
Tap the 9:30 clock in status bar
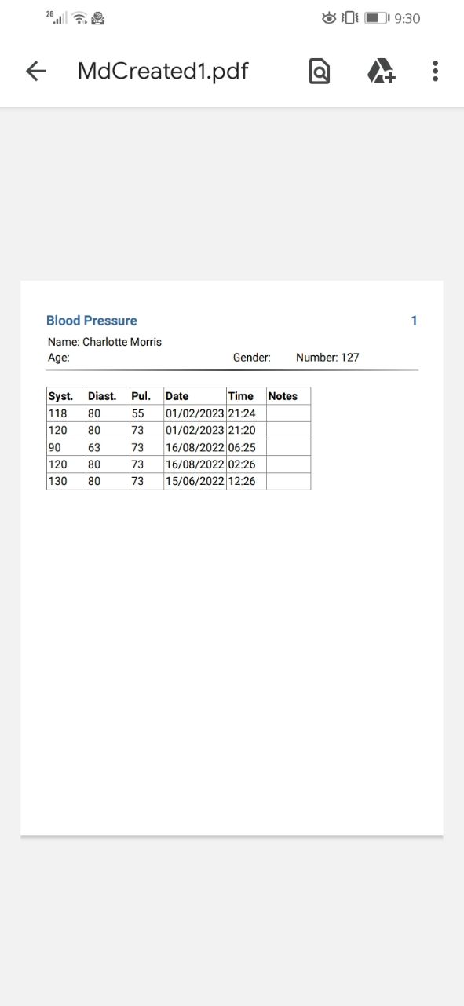(x=407, y=17)
